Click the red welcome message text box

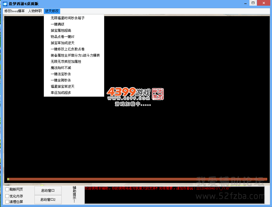tap(174, 195)
